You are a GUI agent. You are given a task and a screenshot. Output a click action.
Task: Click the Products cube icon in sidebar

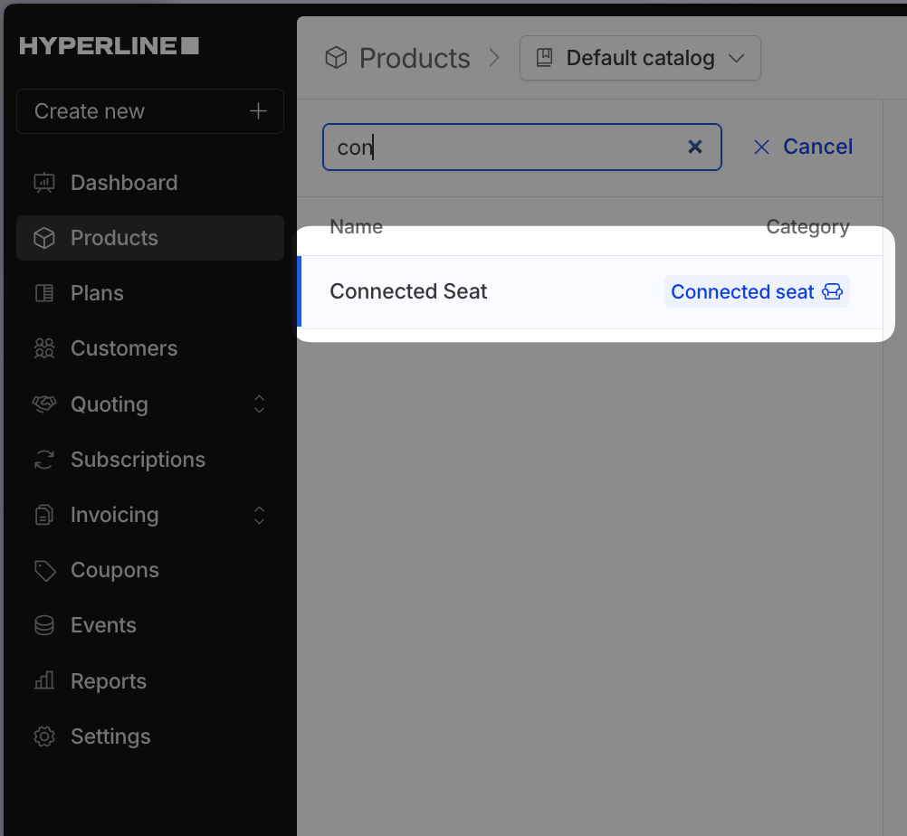pos(44,238)
